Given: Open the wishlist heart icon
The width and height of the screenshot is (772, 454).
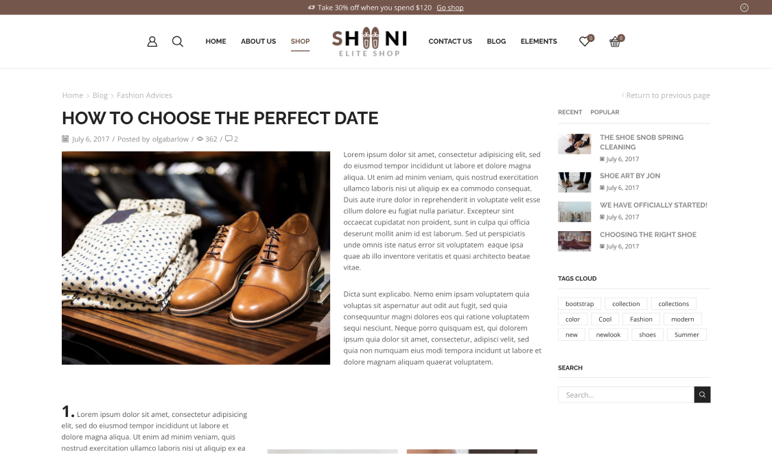Looking at the screenshot, I should tap(585, 42).
